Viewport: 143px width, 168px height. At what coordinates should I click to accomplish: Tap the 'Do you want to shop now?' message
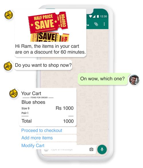(43, 65)
